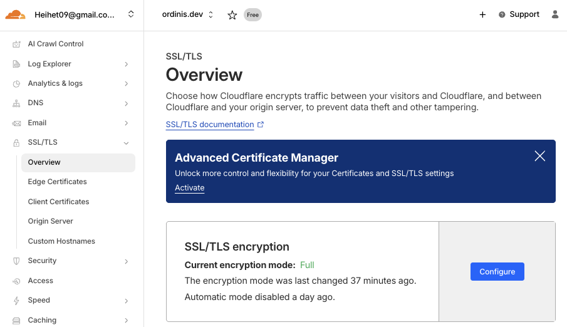Click the DNS network icon in sidebar

(16, 103)
